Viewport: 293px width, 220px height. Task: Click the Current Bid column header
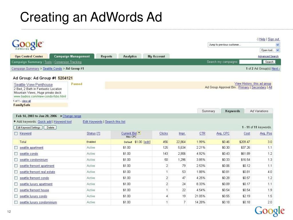pos(129,133)
